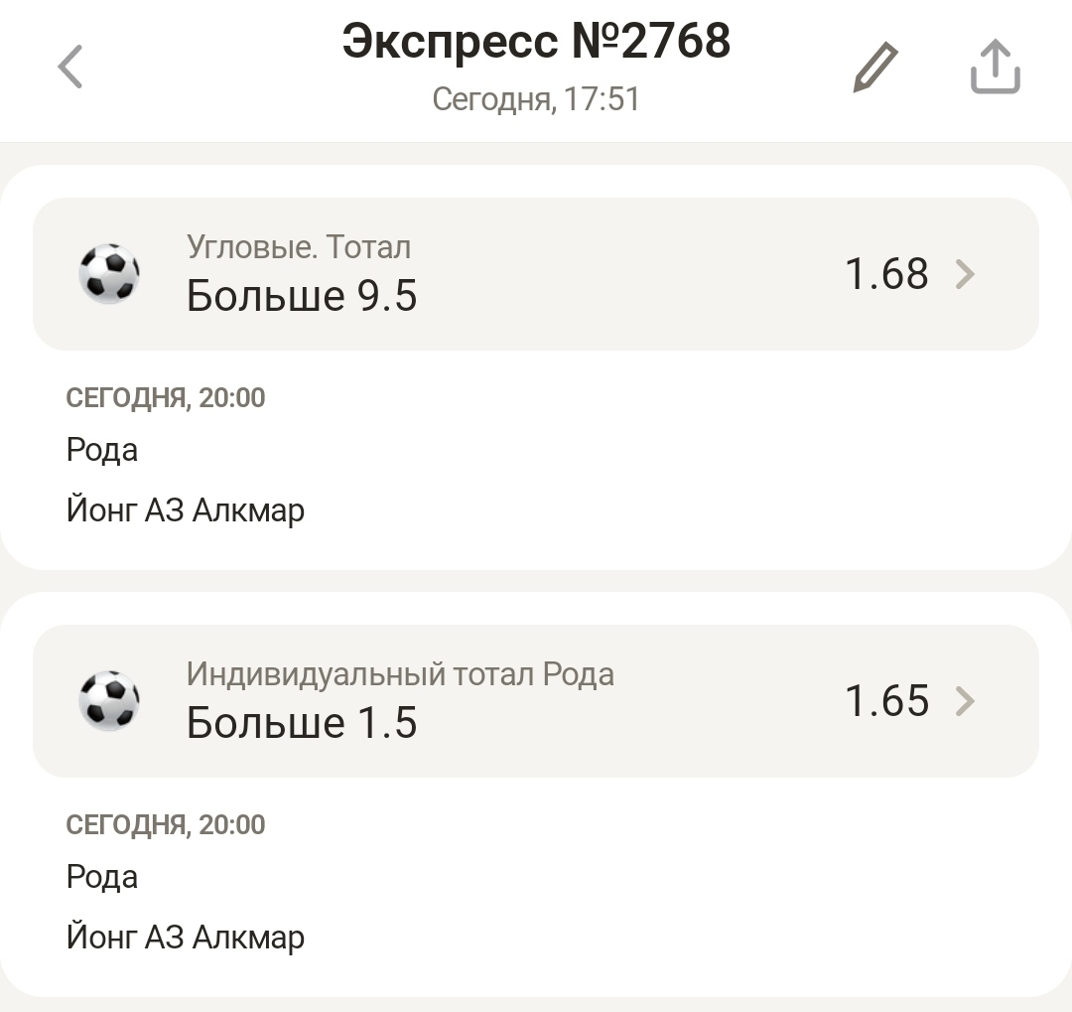The width and height of the screenshot is (1072, 1012).
Task: Open Йонг АЗ Алкмар in the corners bet card
Action: point(186,510)
